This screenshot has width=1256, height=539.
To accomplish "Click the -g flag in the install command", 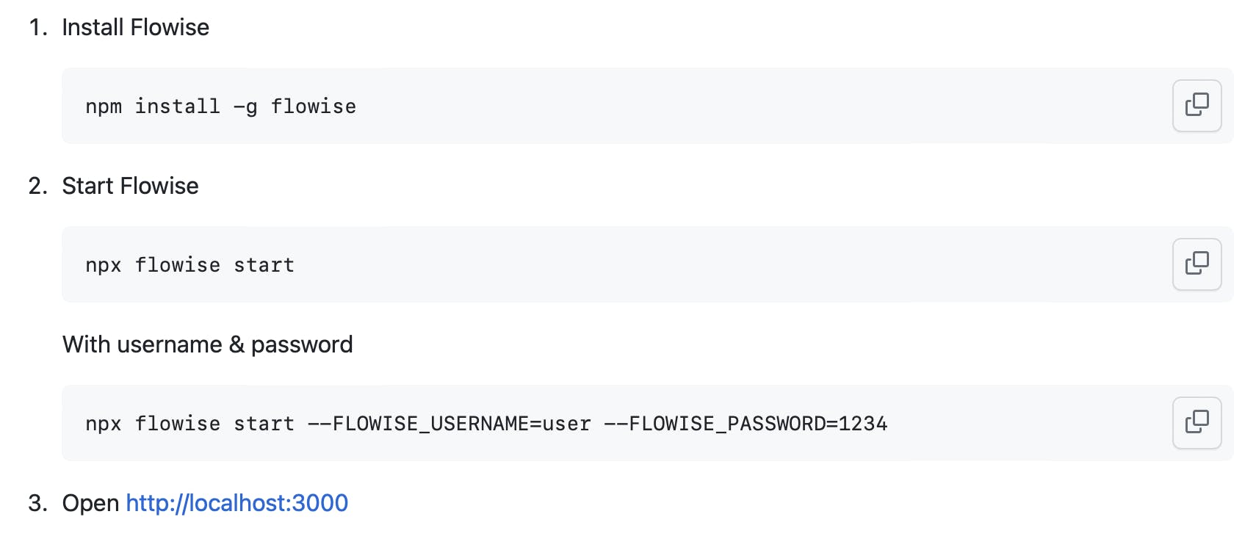I will (x=245, y=107).
